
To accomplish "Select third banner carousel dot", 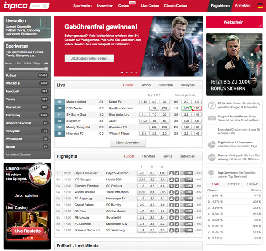I will coord(132,72).
